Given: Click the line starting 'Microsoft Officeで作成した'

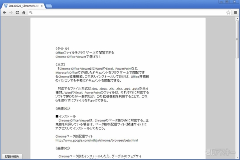Looking at the screenshot, I should (100, 72).
